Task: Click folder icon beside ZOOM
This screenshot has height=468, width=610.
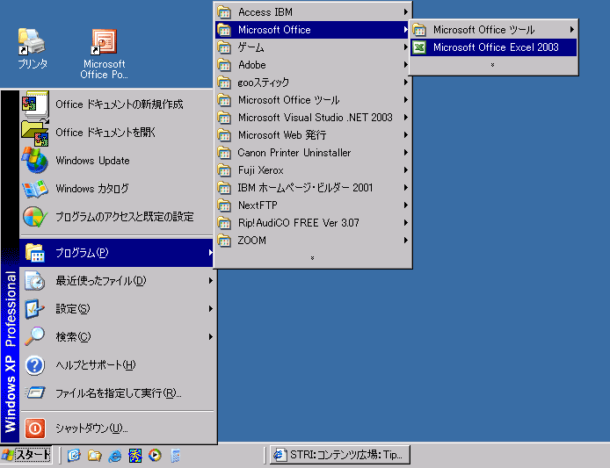Action: point(224,241)
